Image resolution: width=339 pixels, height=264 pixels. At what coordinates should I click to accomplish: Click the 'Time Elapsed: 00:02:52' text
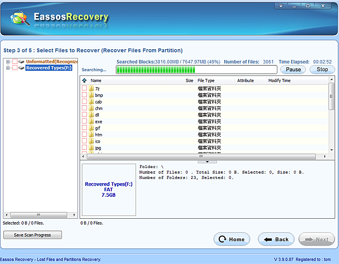coord(305,62)
